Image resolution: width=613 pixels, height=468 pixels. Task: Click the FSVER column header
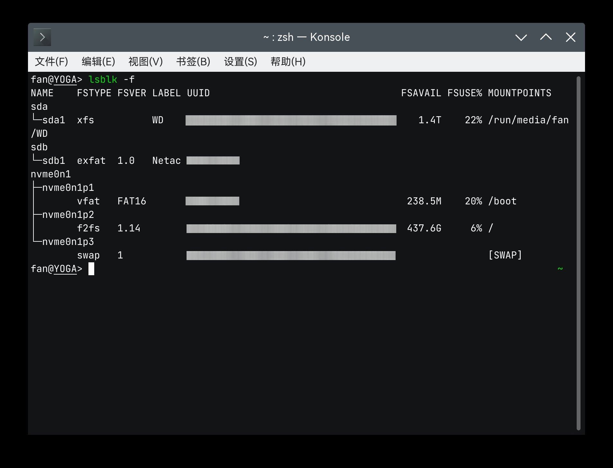pos(132,93)
